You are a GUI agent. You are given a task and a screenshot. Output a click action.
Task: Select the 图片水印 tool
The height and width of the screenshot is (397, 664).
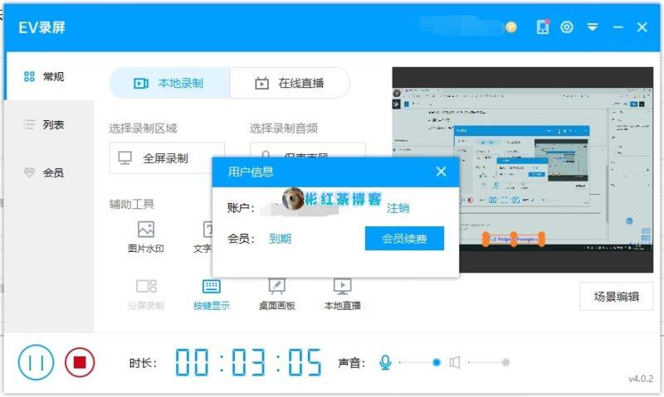coord(146,237)
